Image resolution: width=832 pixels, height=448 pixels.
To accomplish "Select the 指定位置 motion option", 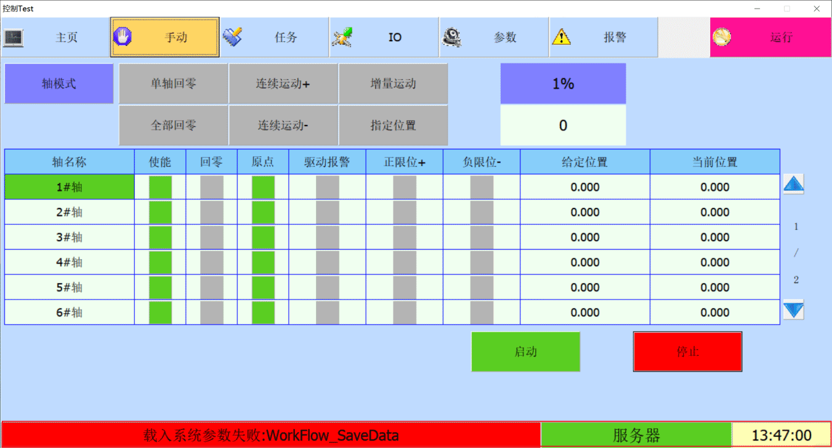I will pos(393,126).
